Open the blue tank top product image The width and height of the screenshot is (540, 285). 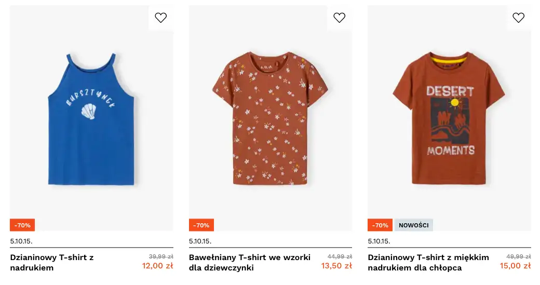click(x=91, y=119)
